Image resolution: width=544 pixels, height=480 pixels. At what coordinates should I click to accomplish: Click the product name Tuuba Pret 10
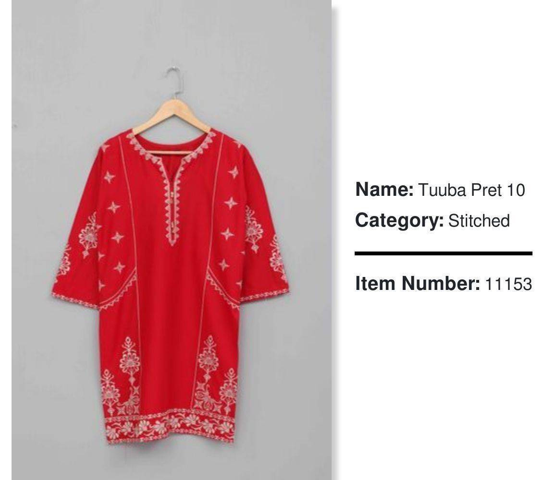[x=471, y=190]
